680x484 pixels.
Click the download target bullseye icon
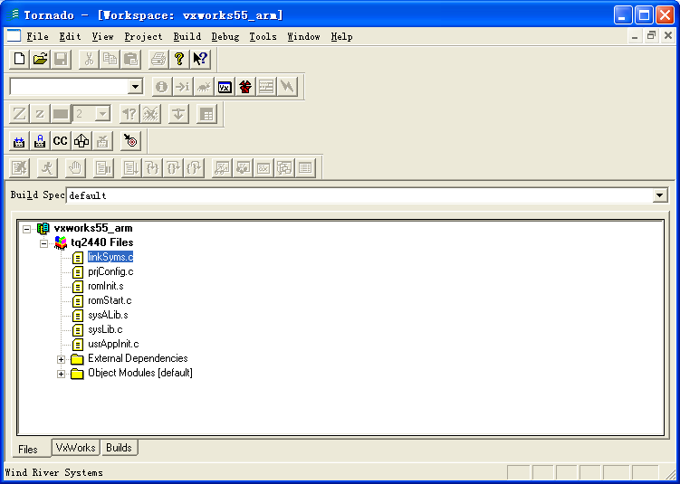pyautogui.click(x=130, y=141)
